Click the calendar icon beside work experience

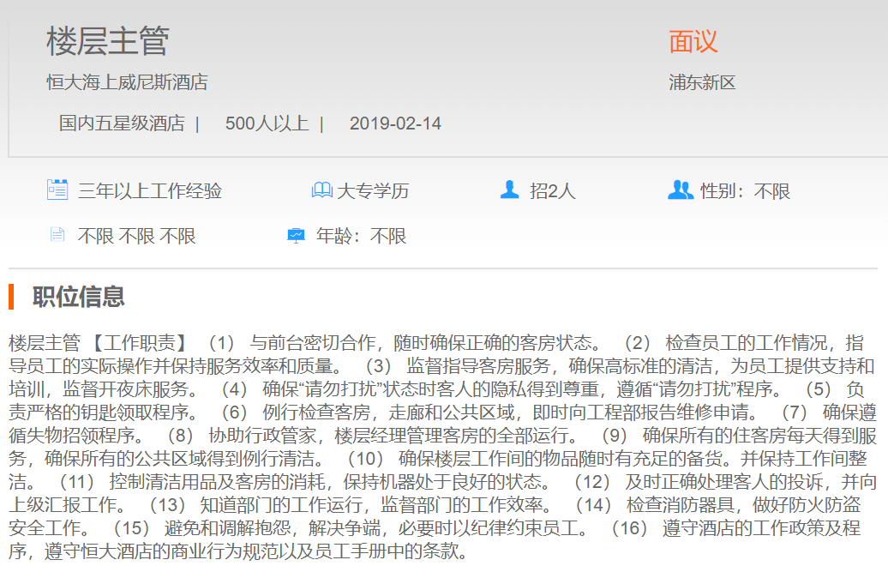[57, 190]
